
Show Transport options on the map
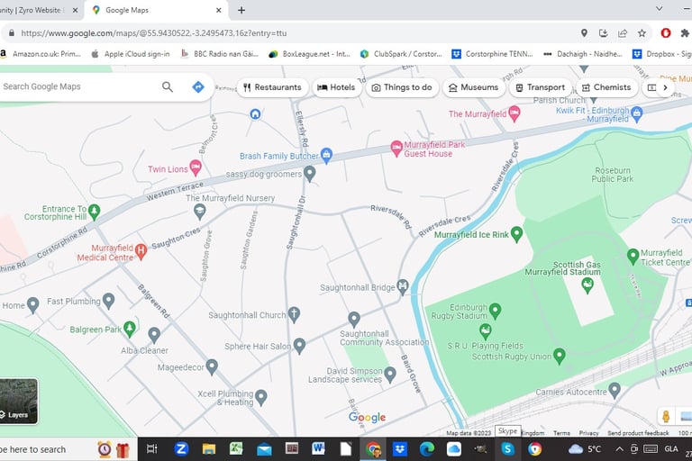(x=541, y=87)
